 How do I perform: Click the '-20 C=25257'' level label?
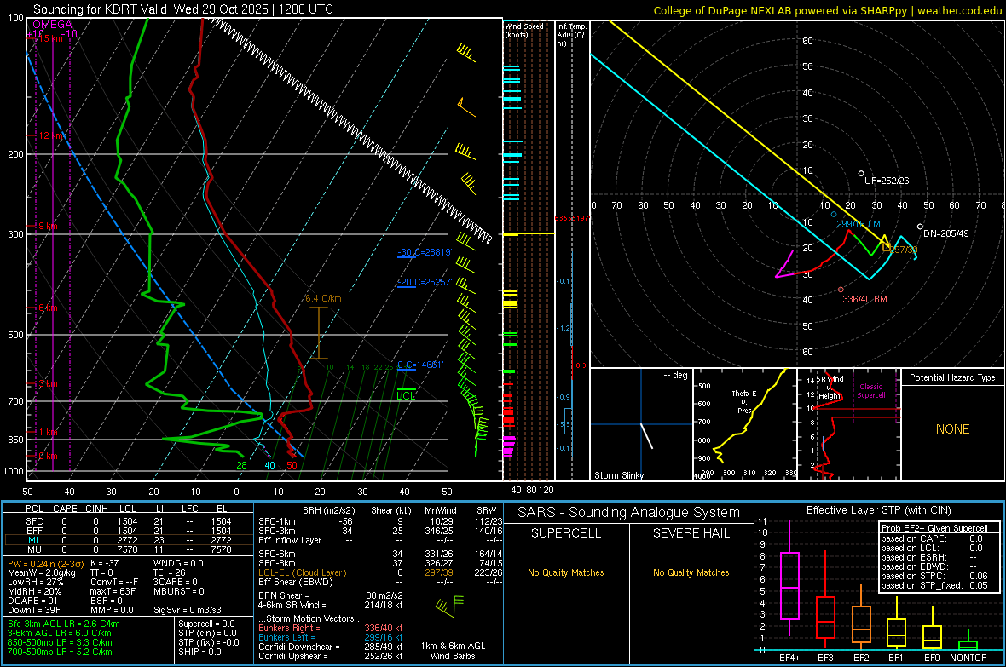(425, 282)
